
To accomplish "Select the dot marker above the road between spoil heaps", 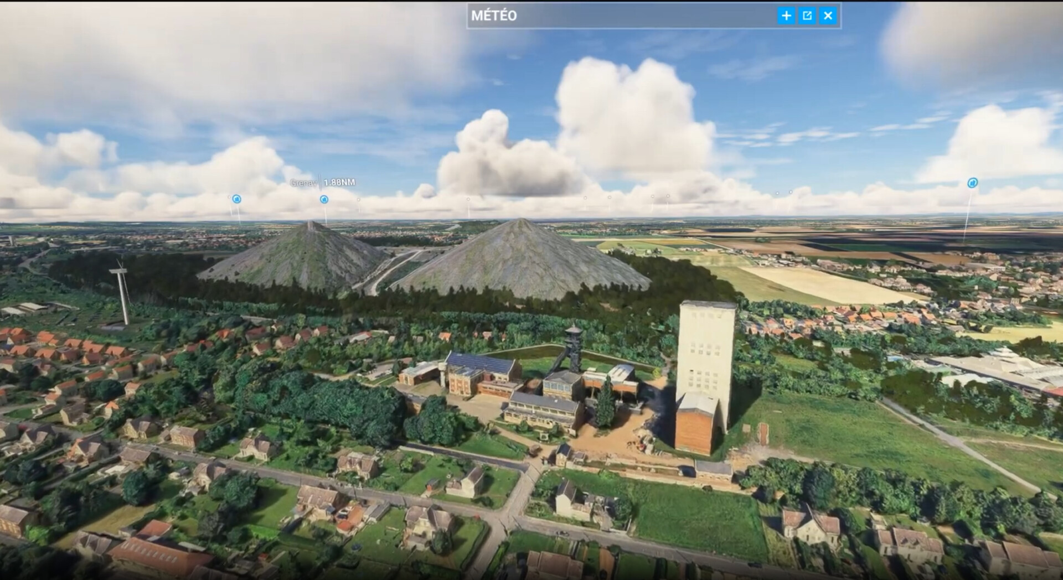I will pyautogui.click(x=468, y=199).
